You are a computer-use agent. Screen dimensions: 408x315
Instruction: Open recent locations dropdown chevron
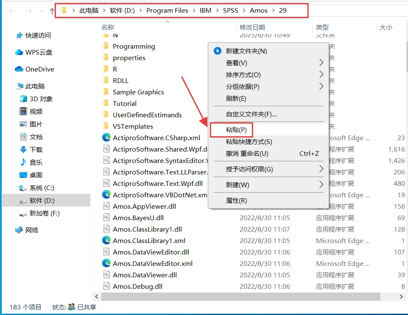point(41,11)
